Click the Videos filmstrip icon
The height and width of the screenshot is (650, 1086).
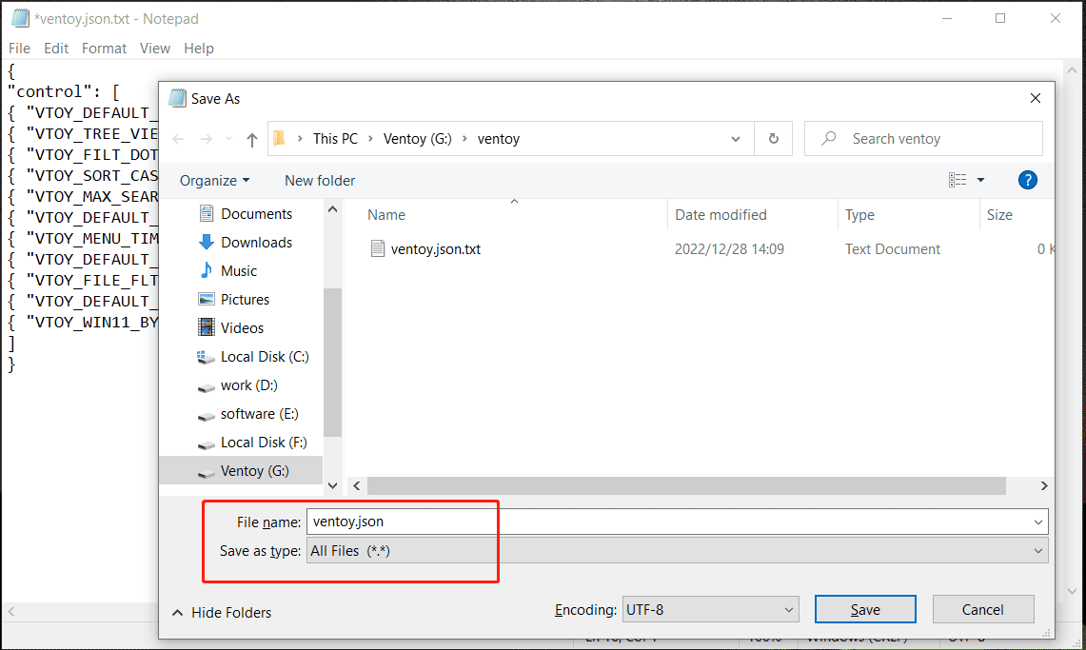[206, 327]
